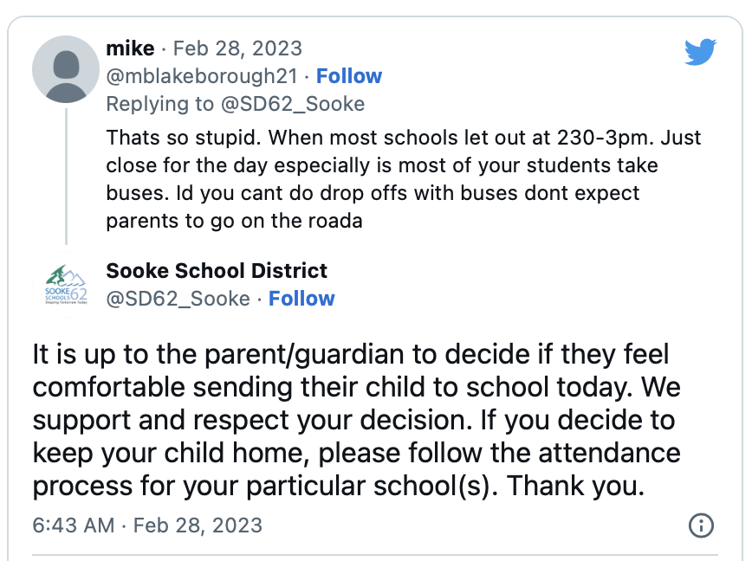Open the tweet info circle icon

(701, 526)
